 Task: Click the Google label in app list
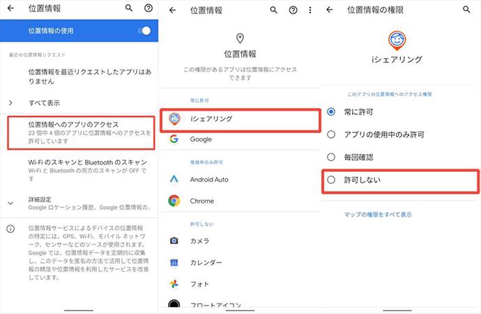[x=201, y=139]
